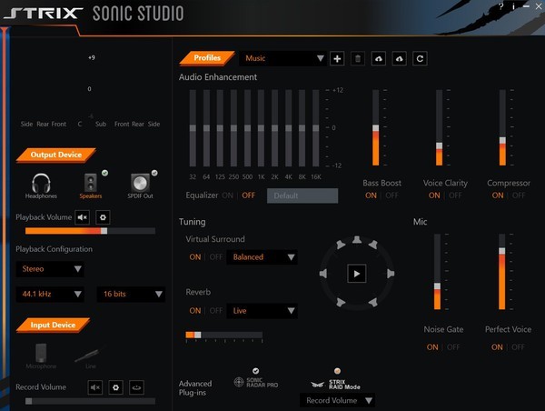Turn Perfect Voice OFF

tap(518, 347)
